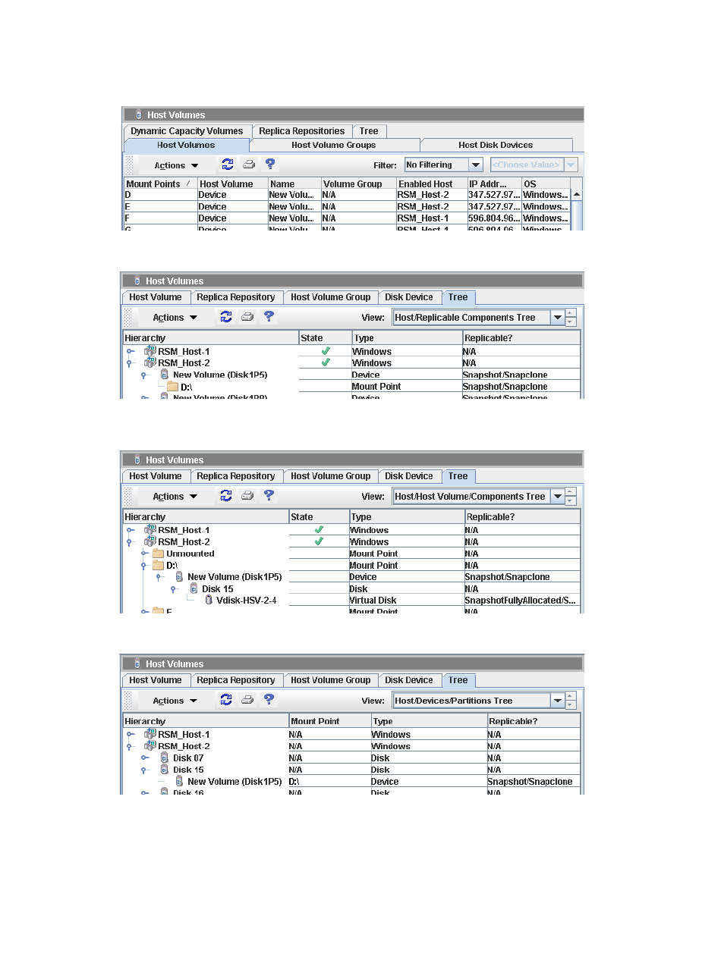This screenshot has width=724, height=963.
Task: Switch to Dynamic Capacity Volumes tab
Action: pos(187,131)
